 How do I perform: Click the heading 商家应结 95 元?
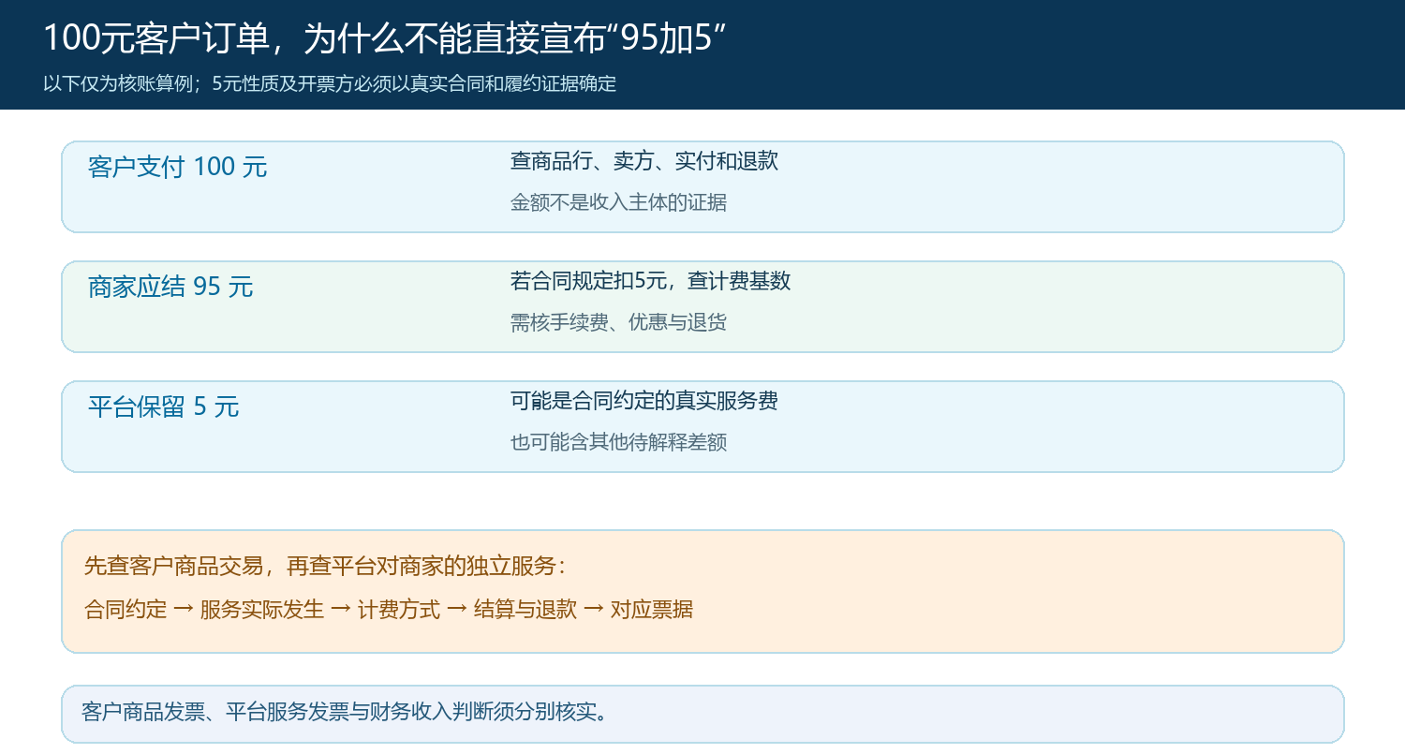(x=170, y=287)
